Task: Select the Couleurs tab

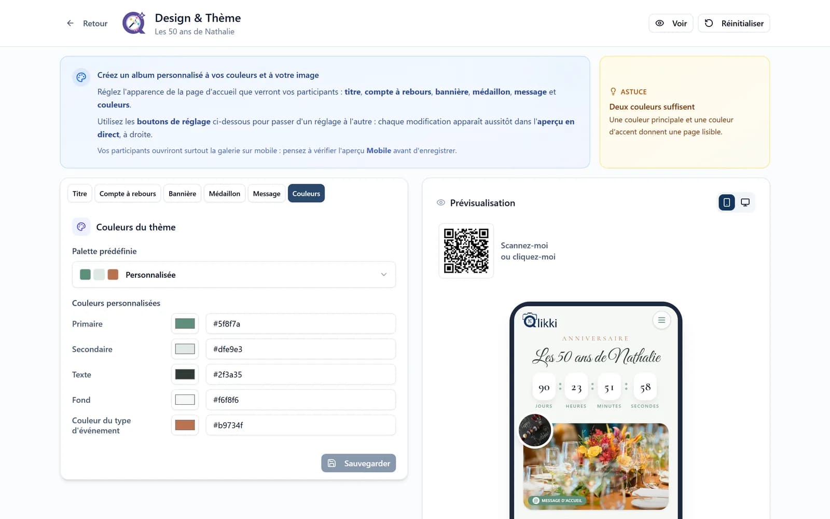Action: [306, 194]
